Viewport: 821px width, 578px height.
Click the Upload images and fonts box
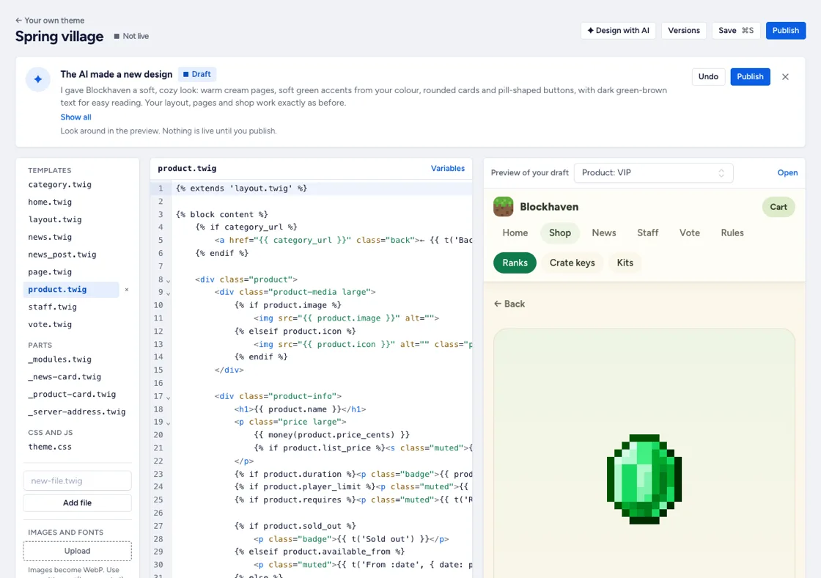[78, 551]
